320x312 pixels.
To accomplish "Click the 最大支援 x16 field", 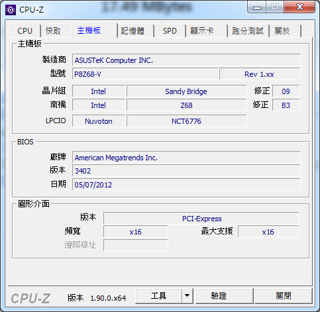I will [268, 232].
